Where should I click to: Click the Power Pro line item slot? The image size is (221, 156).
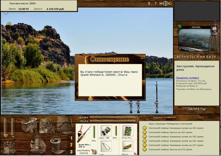coord(128,131)
